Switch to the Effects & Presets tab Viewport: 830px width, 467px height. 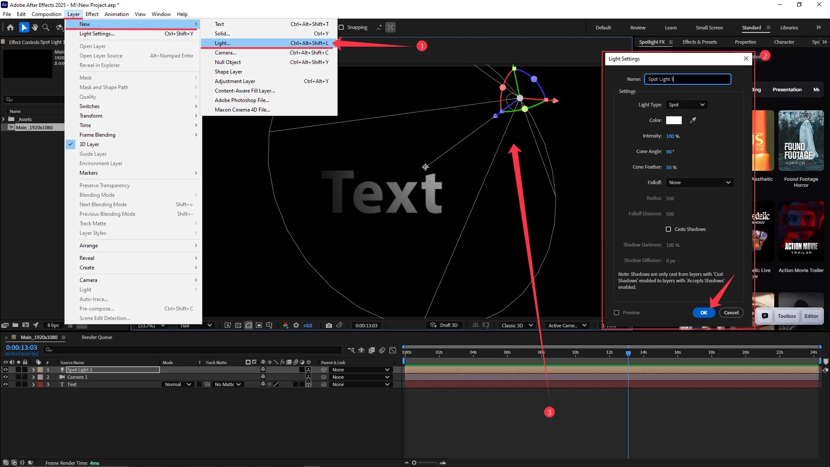pos(699,42)
